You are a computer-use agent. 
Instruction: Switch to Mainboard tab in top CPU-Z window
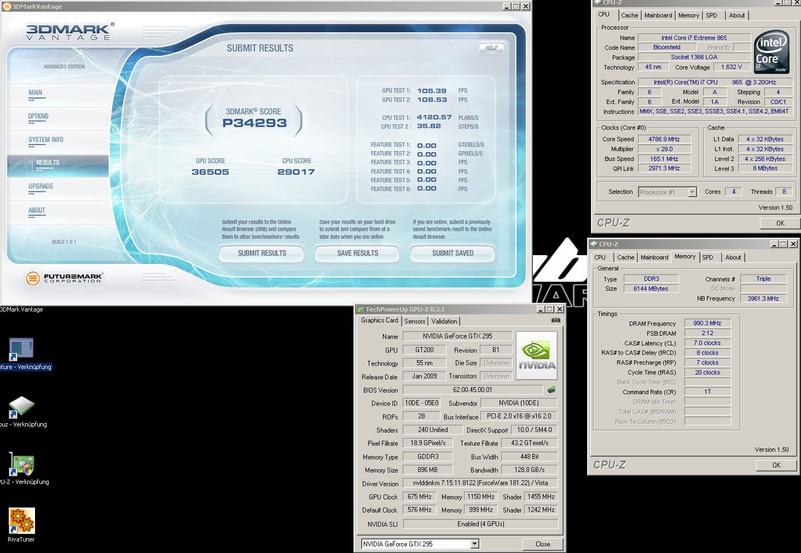click(658, 15)
